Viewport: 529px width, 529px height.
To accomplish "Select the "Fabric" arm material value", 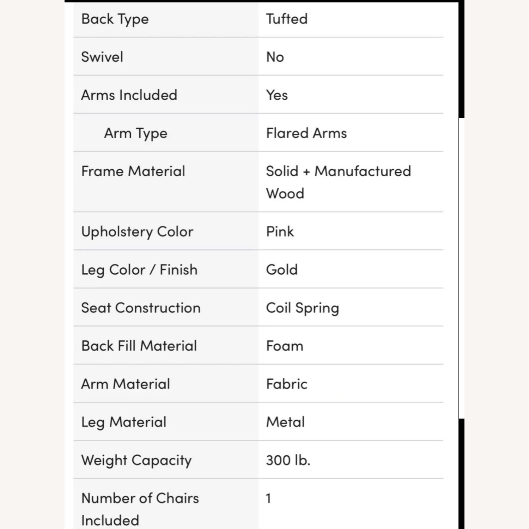I will [x=287, y=384].
